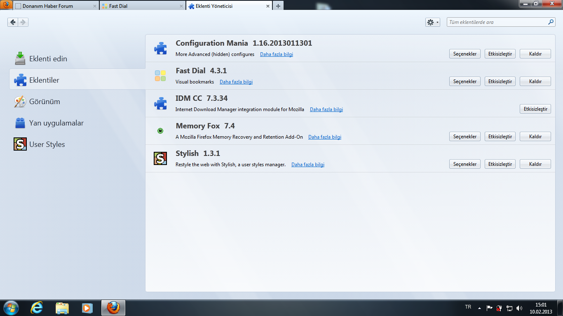
Task: Click the TR language indicator
Action: click(468, 307)
